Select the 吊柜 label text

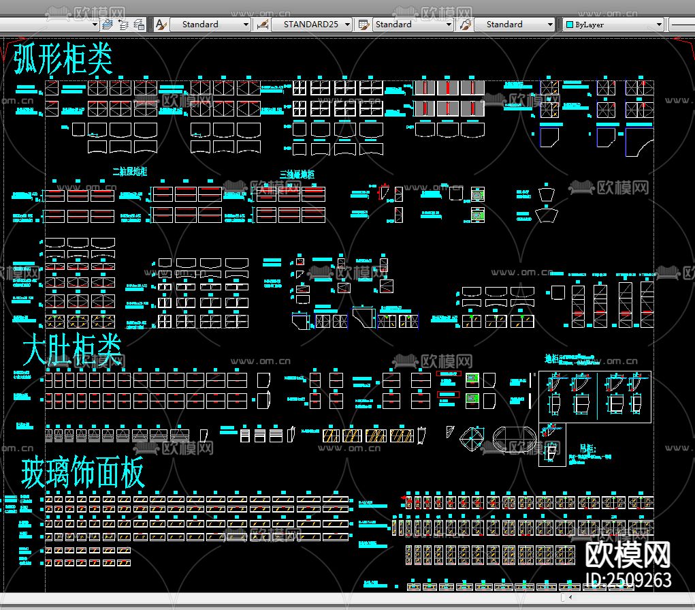tap(587, 449)
